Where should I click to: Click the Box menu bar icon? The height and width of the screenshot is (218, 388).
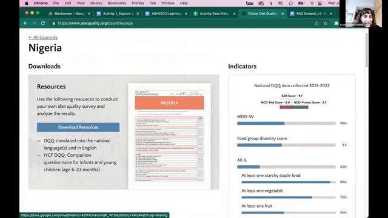pyautogui.click(x=249, y=3)
